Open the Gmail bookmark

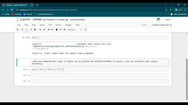[x=6, y=14]
